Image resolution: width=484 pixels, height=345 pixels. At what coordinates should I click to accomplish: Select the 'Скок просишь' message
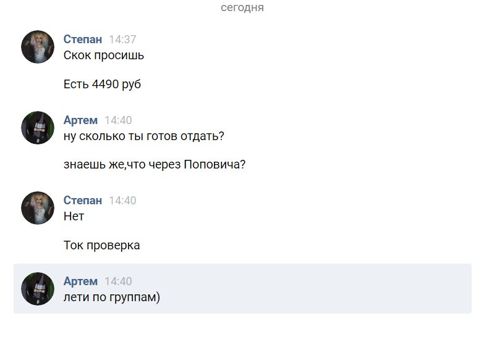pyautogui.click(x=104, y=56)
